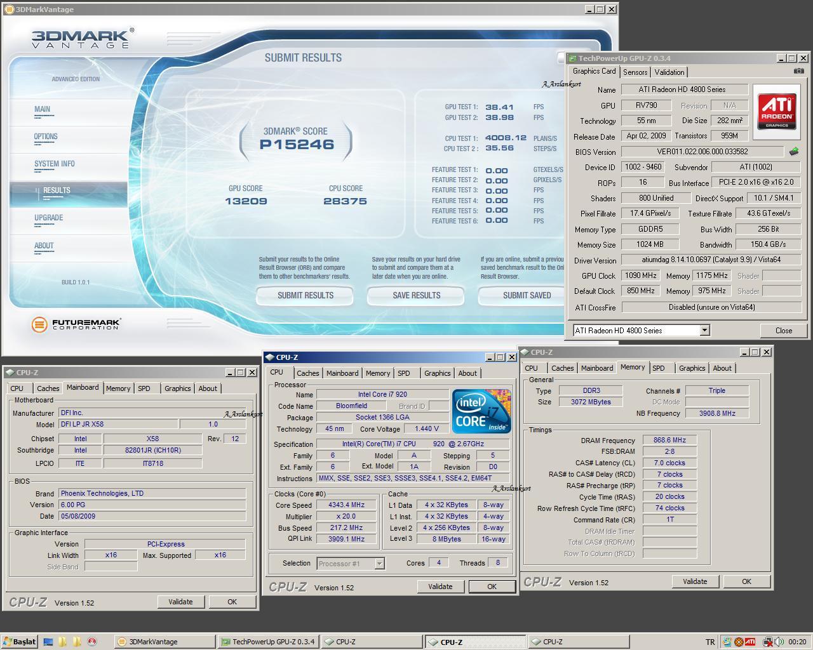The height and width of the screenshot is (650, 813).
Task: Select the Graphics Card tab in GPU-Z
Action: pyautogui.click(x=594, y=71)
